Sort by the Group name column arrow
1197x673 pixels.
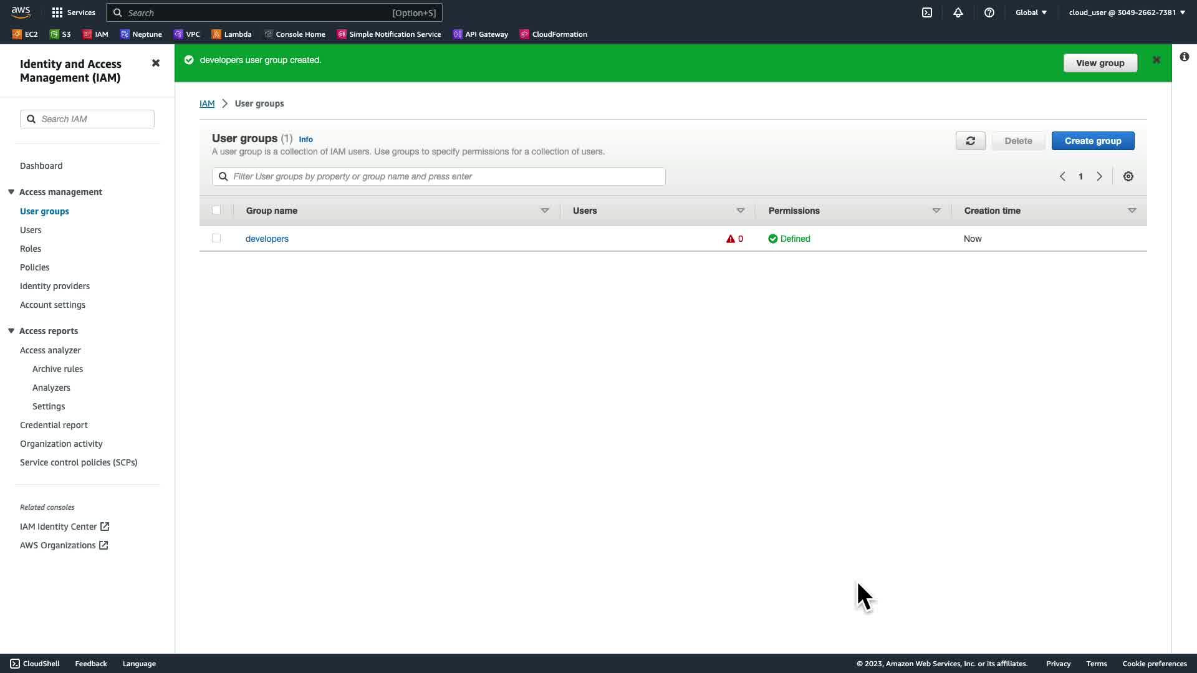pos(545,211)
